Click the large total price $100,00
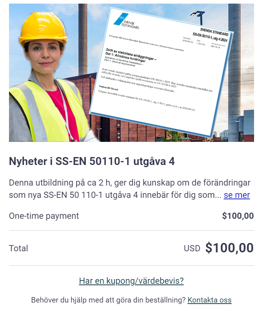Image resolution: width=267 pixels, height=313 pixels. (230, 248)
